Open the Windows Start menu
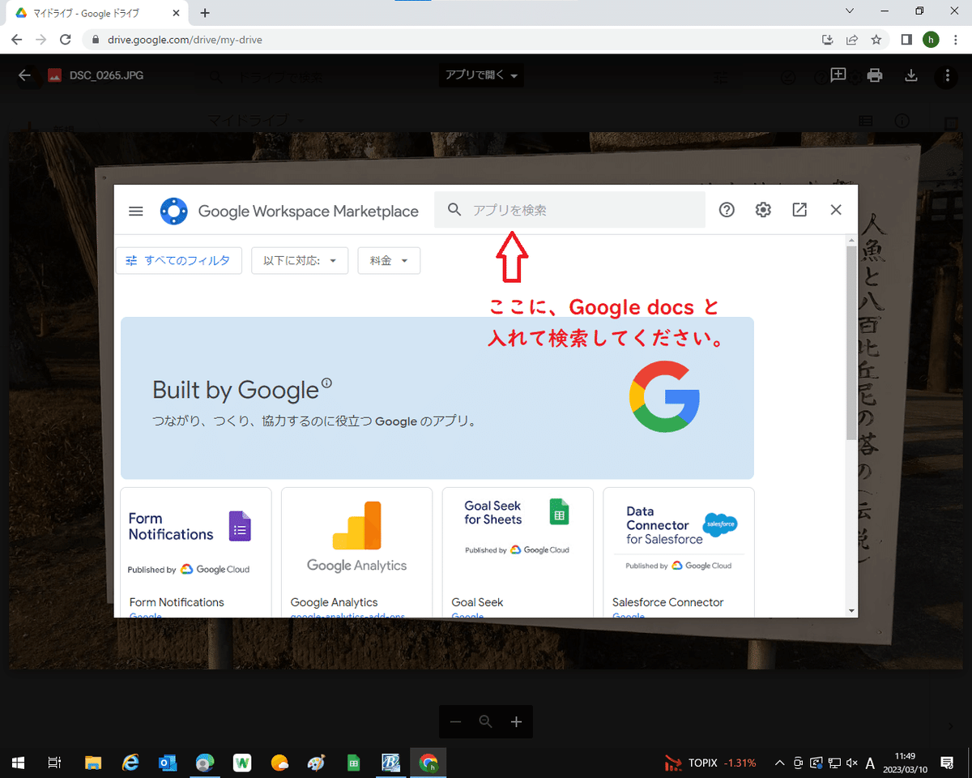 click(x=18, y=763)
